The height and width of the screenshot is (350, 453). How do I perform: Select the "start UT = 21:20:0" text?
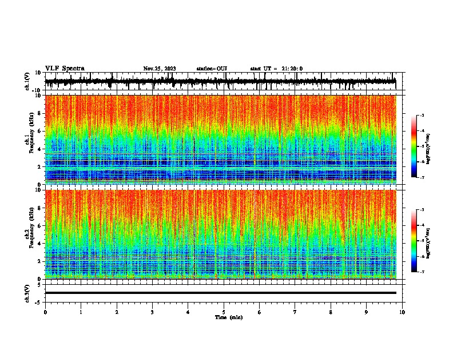pyautogui.click(x=276, y=69)
